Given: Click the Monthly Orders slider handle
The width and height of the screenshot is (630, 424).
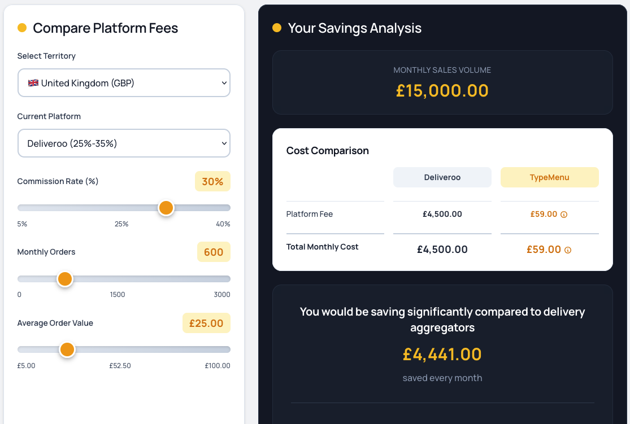Looking at the screenshot, I should click(x=65, y=278).
